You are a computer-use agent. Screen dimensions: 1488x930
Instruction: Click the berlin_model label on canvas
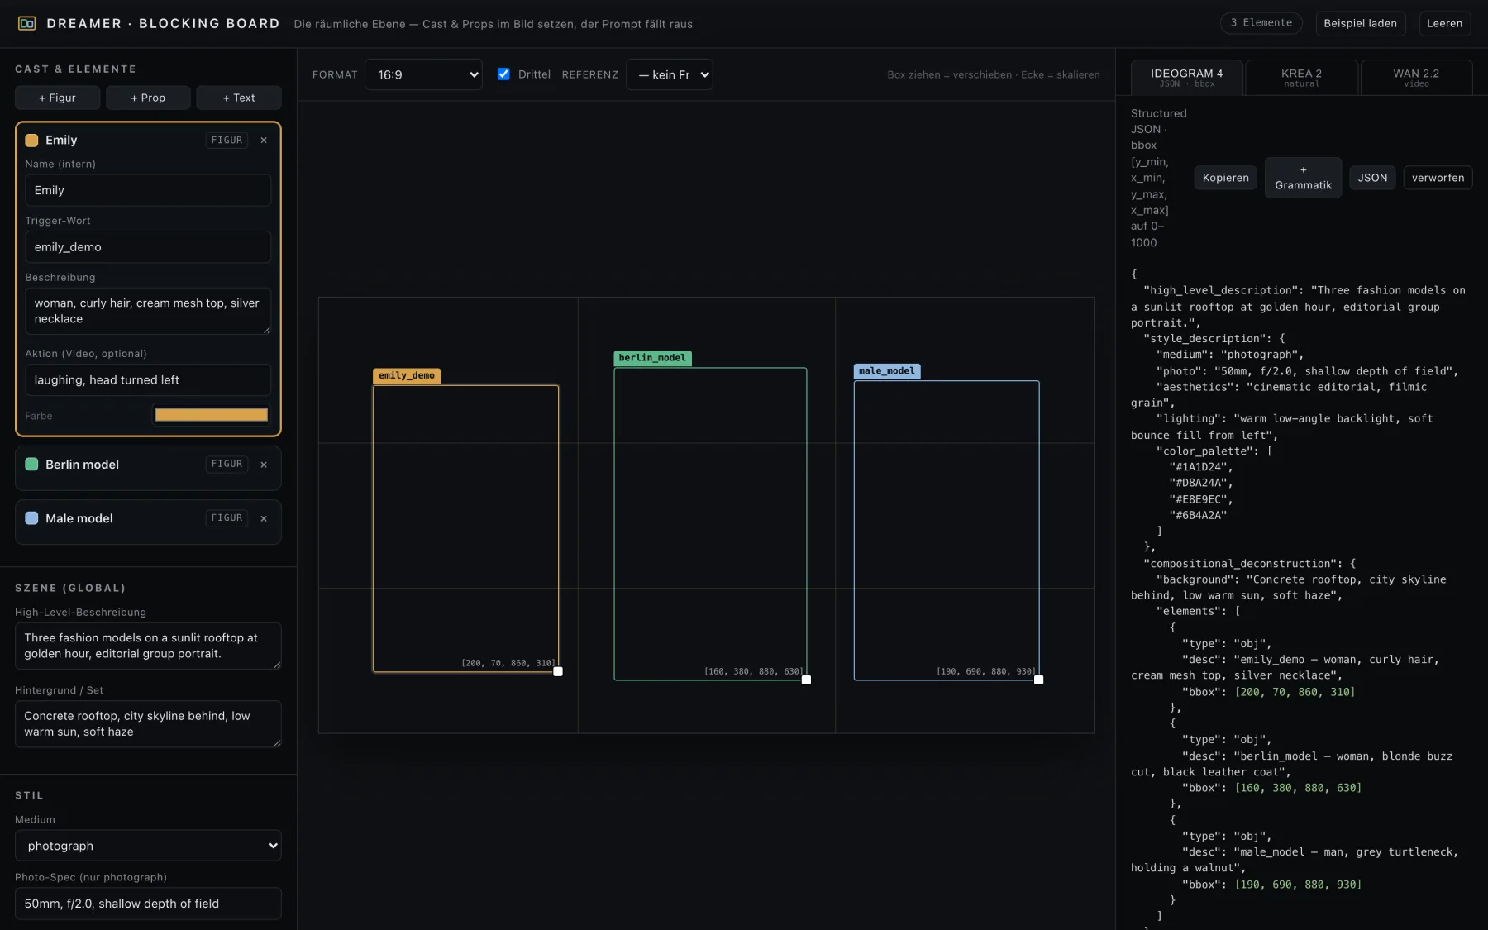652,358
